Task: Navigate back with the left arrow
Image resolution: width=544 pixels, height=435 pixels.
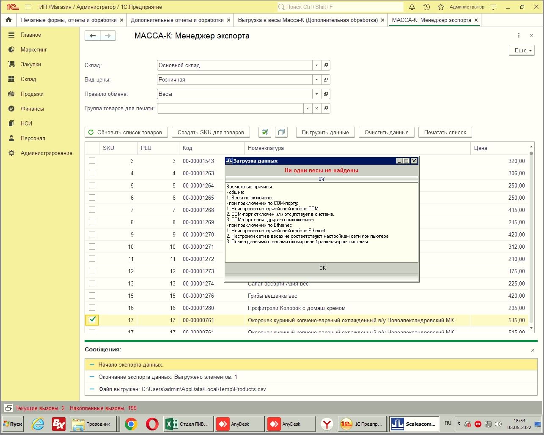Action: [x=93, y=36]
